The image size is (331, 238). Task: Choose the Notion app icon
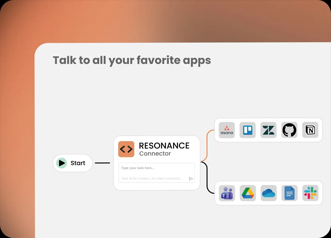click(310, 130)
